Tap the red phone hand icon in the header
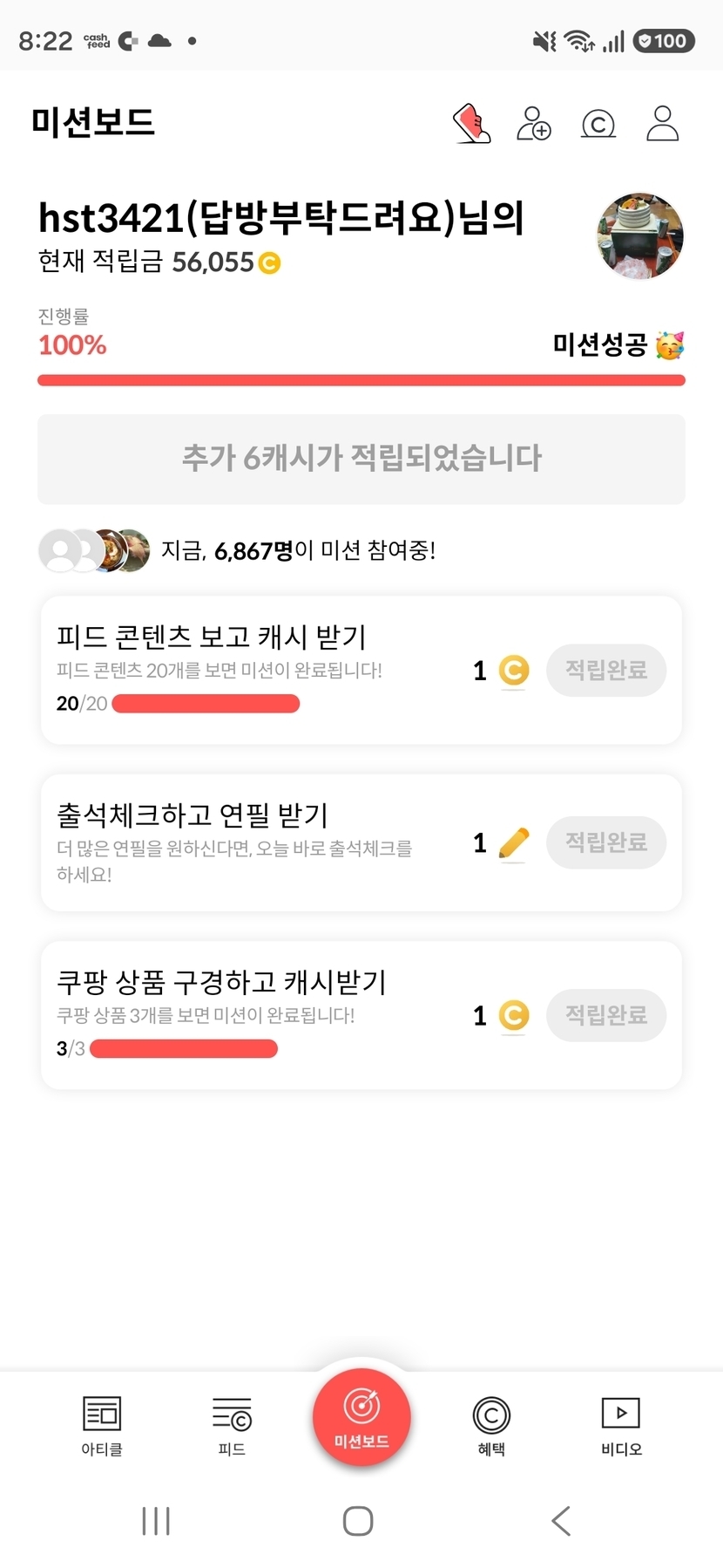 [471, 123]
